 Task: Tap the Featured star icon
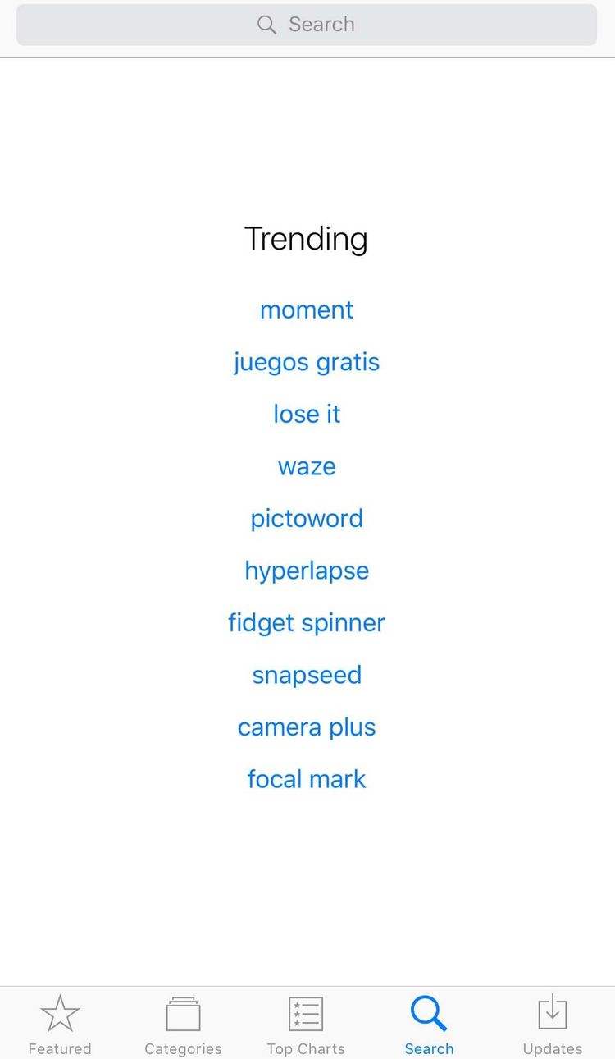(x=60, y=1013)
